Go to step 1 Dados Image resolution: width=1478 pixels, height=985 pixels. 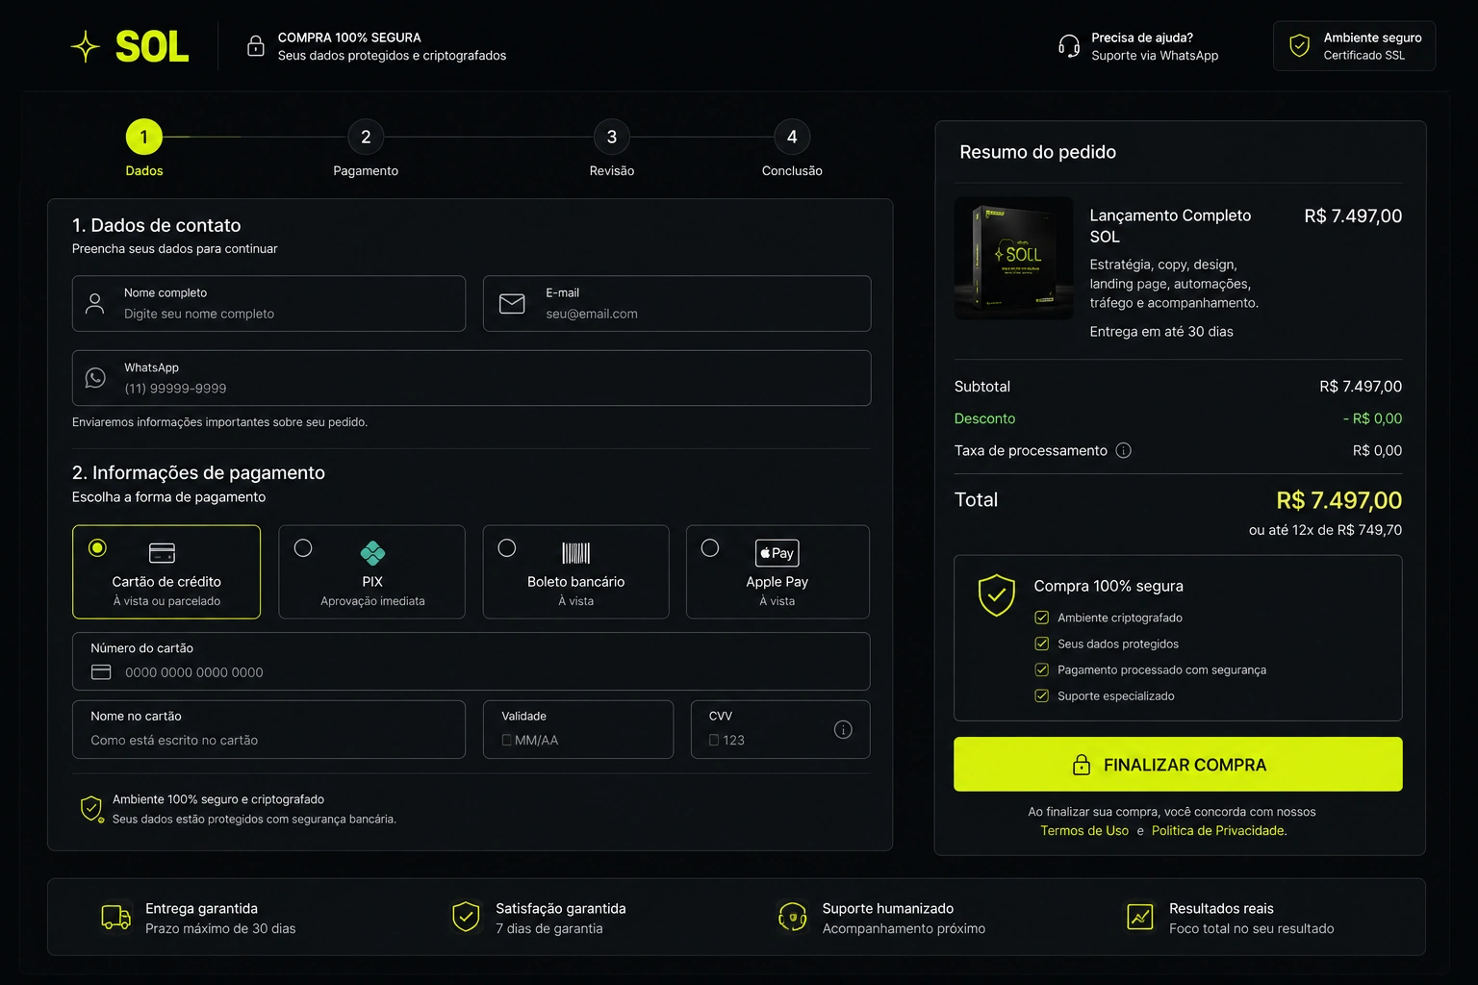click(x=144, y=137)
